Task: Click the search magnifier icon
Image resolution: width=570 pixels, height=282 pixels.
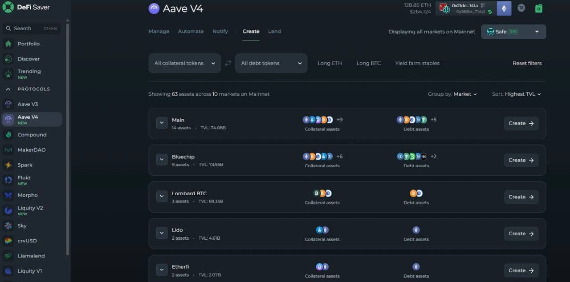Action: pos(8,28)
